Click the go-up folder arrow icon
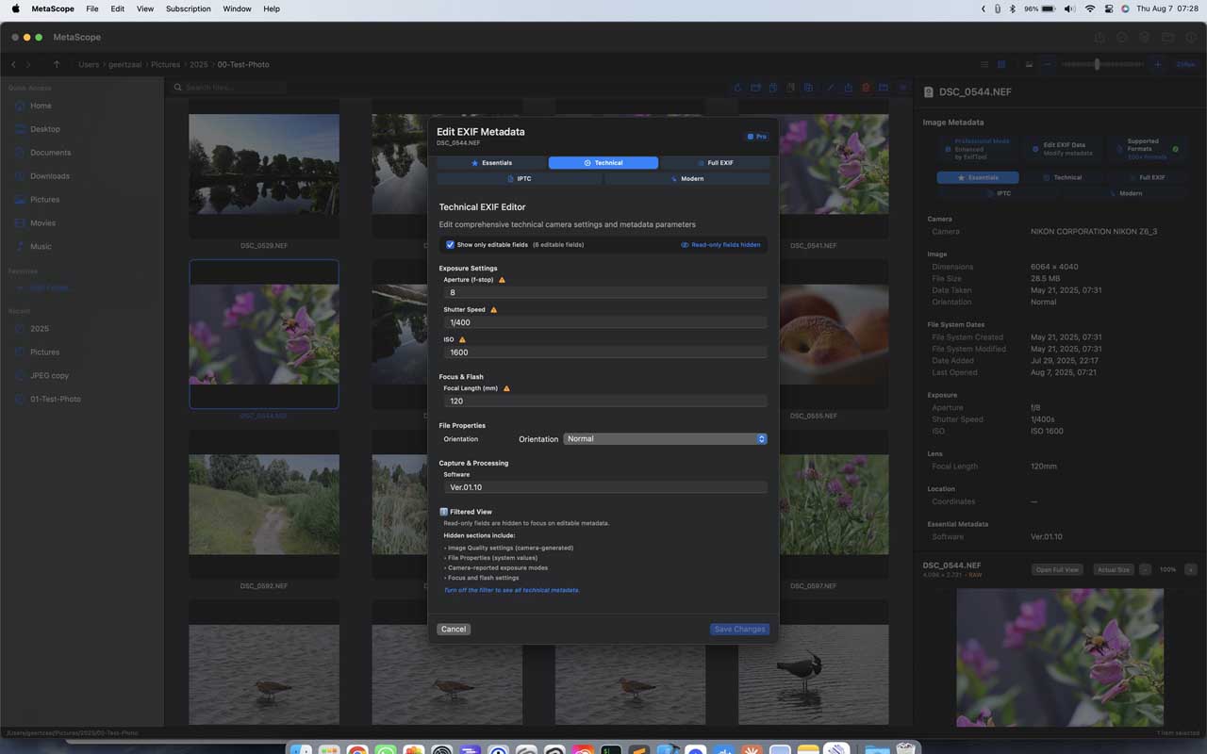The height and width of the screenshot is (754, 1207). click(x=57, y=65)
